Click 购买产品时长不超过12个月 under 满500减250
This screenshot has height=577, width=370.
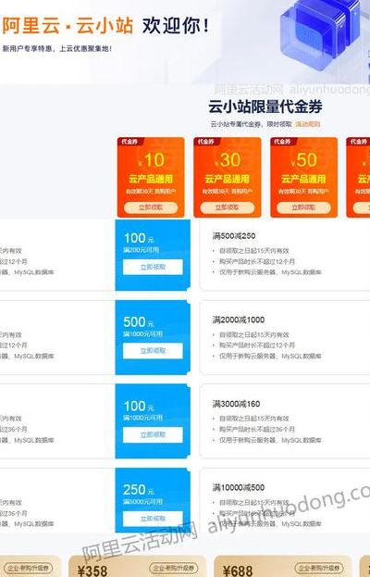coord(257,261)
